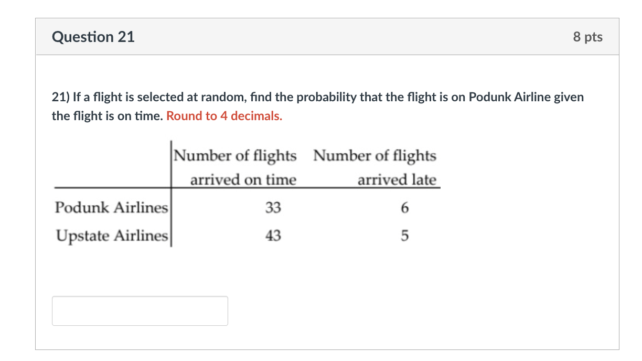
Task: Click the "21)" number in the question prompt
Action: click(x=60, y=97)
